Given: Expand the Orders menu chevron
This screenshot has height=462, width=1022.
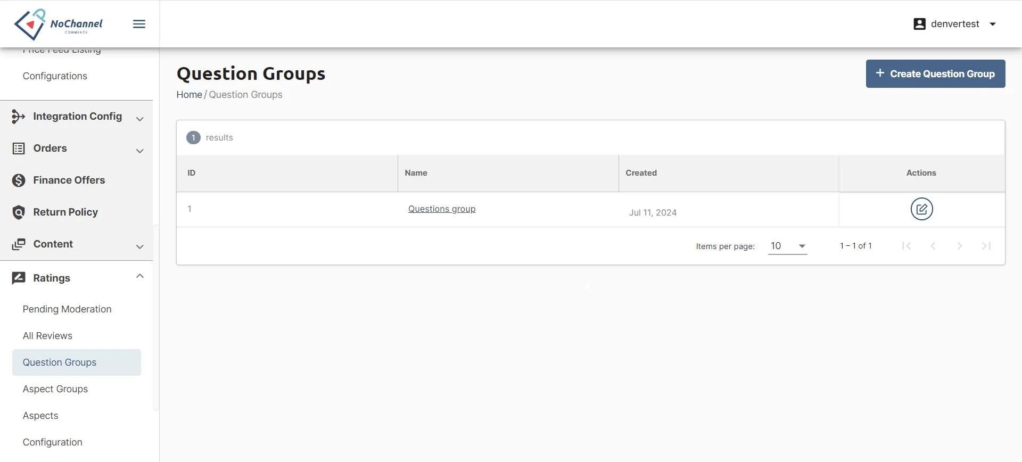Looking at the screenshot, I should tap(140, 151).
